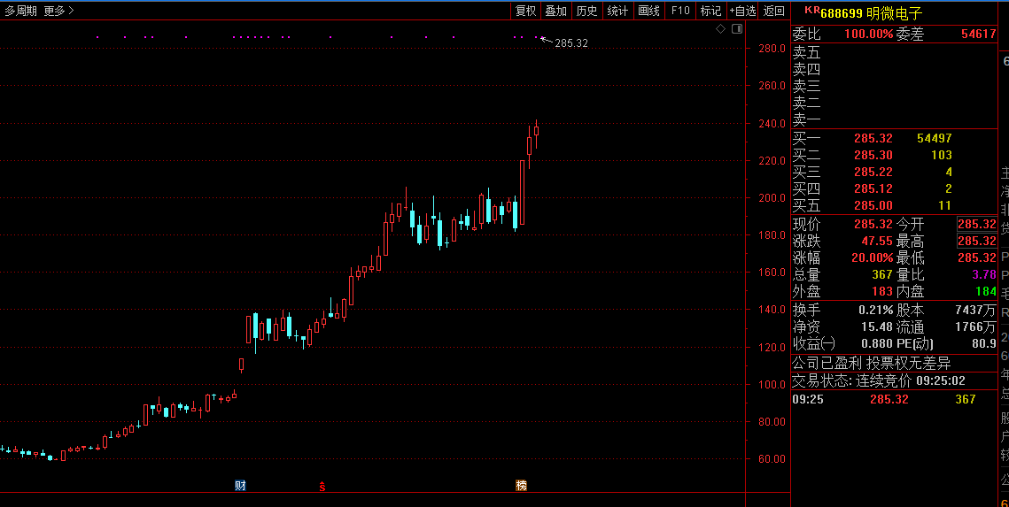Open the 复权 adjustment menu
Screen dimensions: 1009x507
click(x=525, y=11)
